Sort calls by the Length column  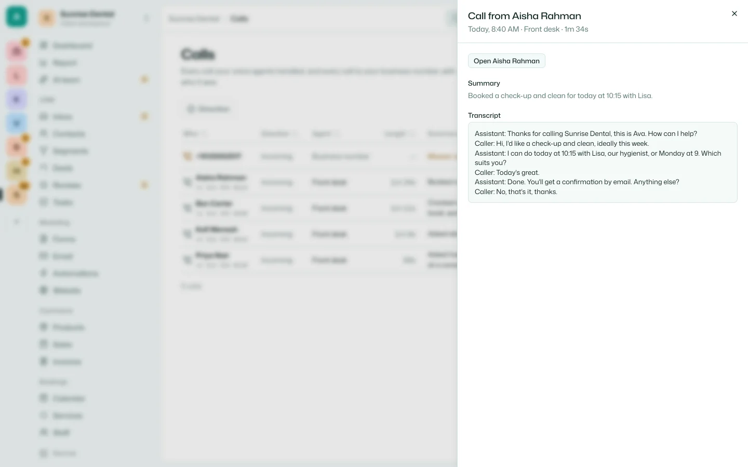tap(400, 134)
